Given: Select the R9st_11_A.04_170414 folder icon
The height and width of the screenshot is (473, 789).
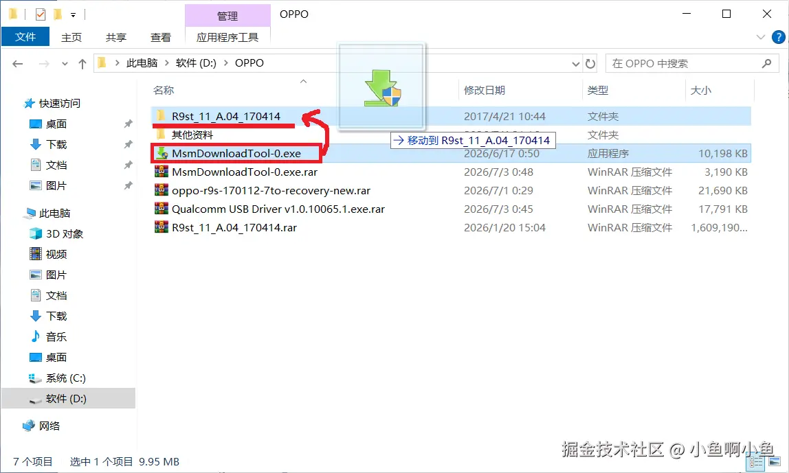Looking at the screenshot, I should click(x=161, y=116).
